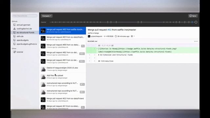Viewport: 210px width, 118px height.
Task: Open the gear settings dropdown in commit details
Action: (133, 36)
